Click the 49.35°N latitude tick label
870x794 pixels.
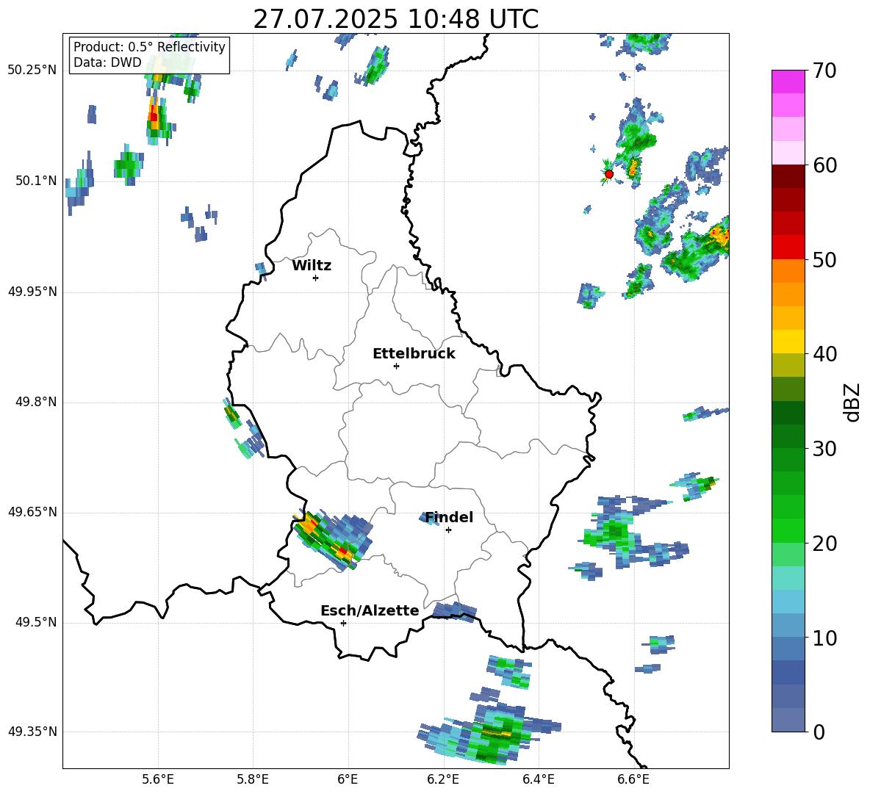[32, 732]
